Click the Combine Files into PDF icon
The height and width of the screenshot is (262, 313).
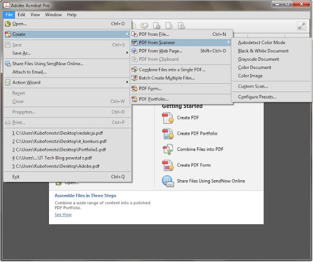168,149
